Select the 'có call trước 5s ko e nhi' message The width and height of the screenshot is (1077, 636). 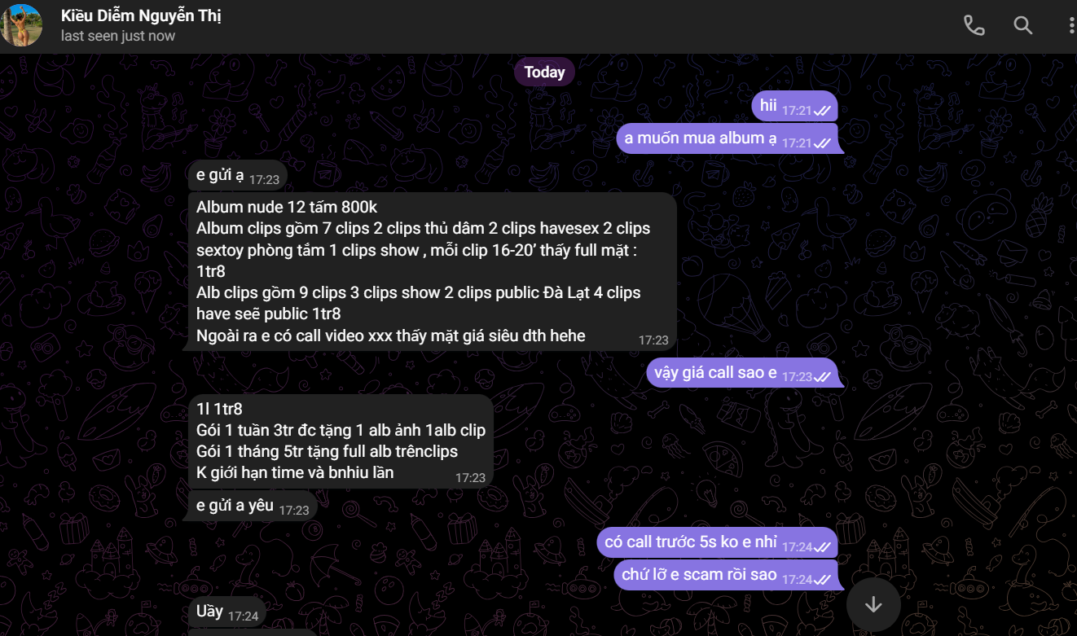717,542
